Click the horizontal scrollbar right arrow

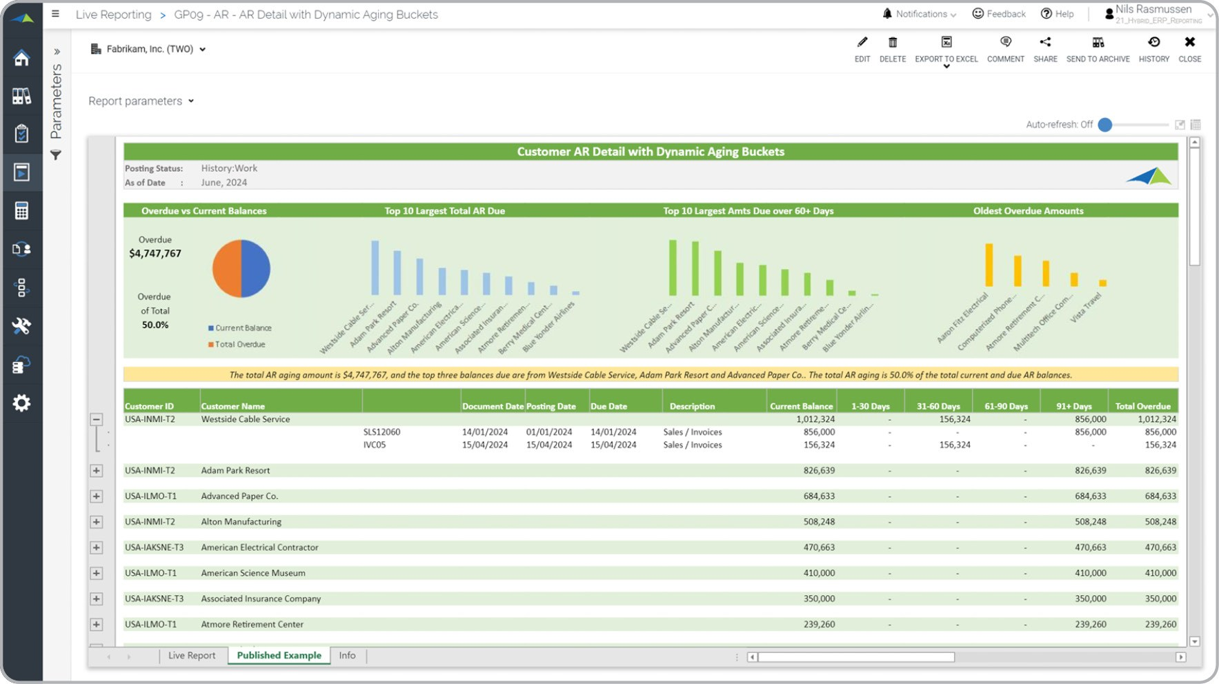tap(1180, 657)
